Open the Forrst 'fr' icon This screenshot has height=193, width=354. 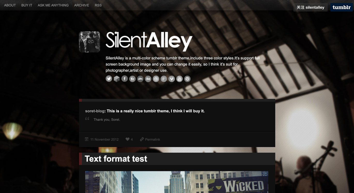(x=132, y=79)
